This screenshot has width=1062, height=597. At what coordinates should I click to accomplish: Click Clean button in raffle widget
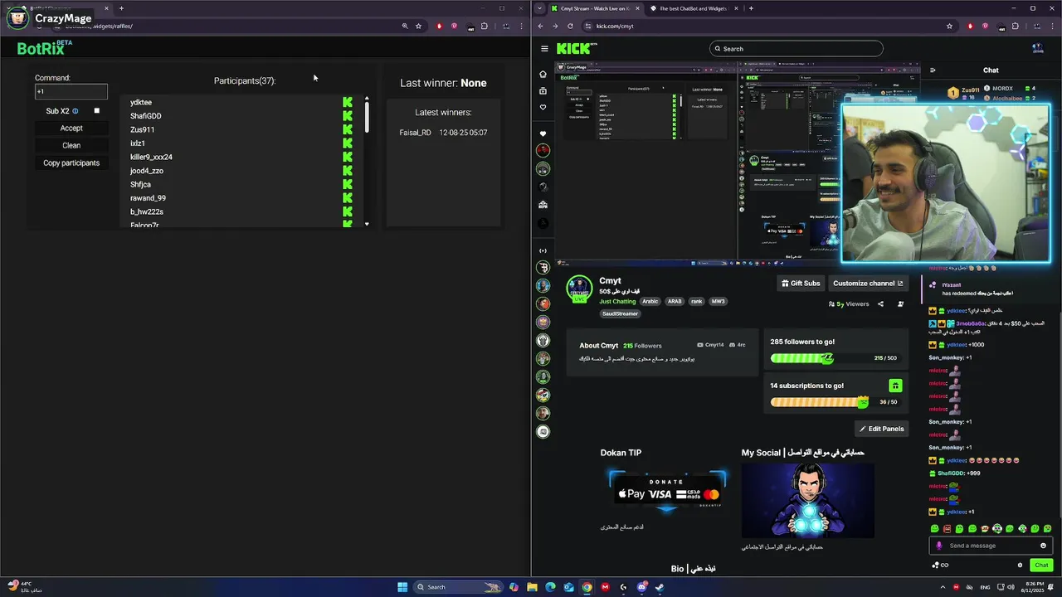pyautogui.click(x=71, y=145)
